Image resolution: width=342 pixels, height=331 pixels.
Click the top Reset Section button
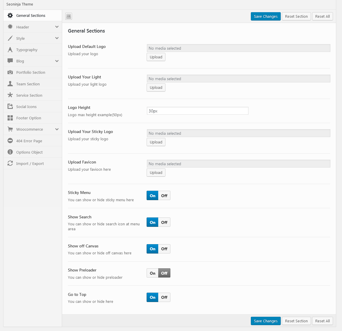tap(296, 16)
